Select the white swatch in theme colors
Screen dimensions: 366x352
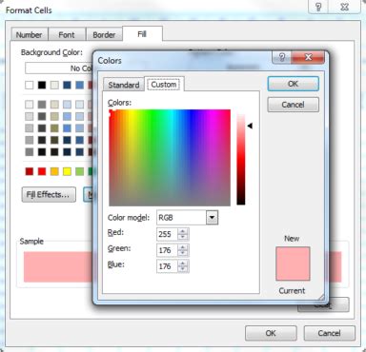click(29, 85)
